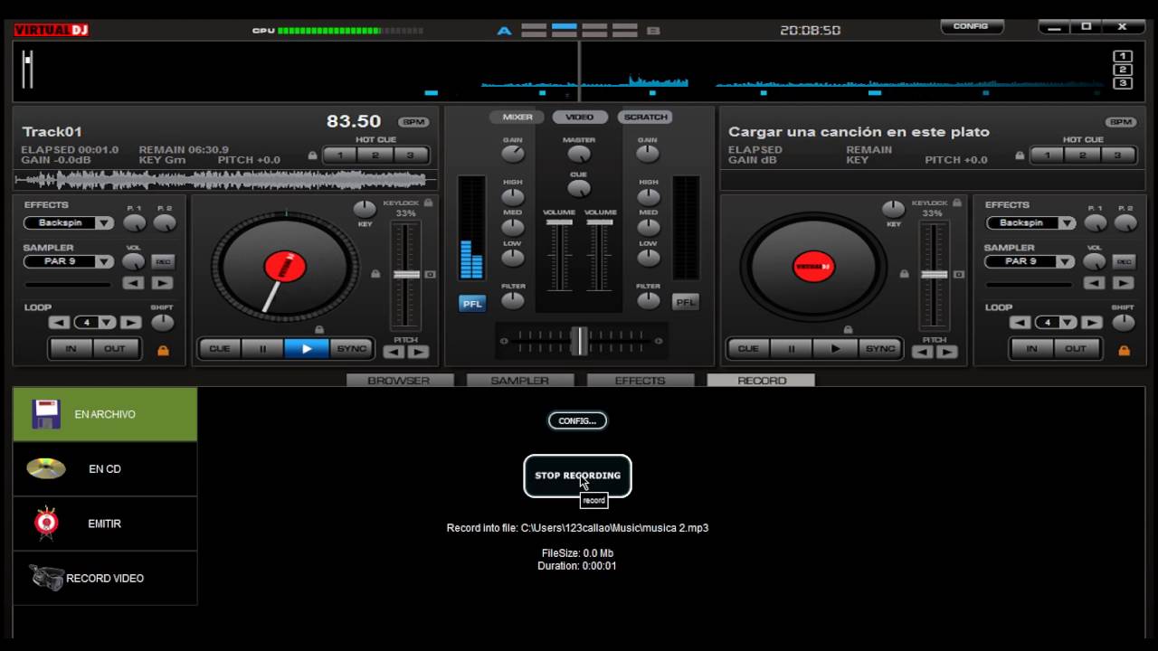Viewport: 1158px width, 651px height.
Task: Play the left deck
Action: [x=307, y=348]
